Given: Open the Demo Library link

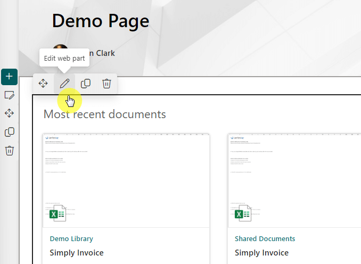Looking at the screenshot, I should pos(71,238).
